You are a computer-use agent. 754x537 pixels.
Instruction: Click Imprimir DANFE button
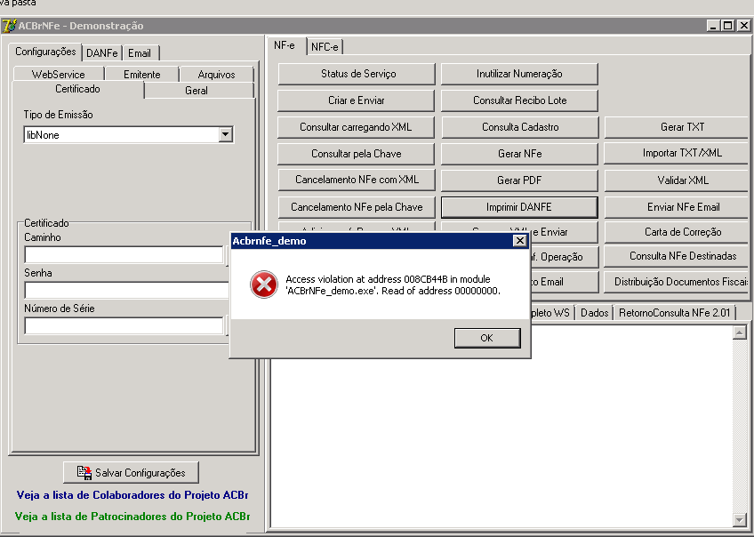click(519, 207)
